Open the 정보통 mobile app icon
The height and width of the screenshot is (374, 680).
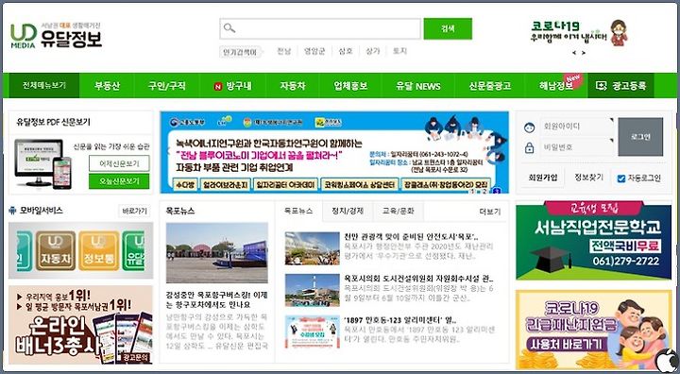[99, 251]
